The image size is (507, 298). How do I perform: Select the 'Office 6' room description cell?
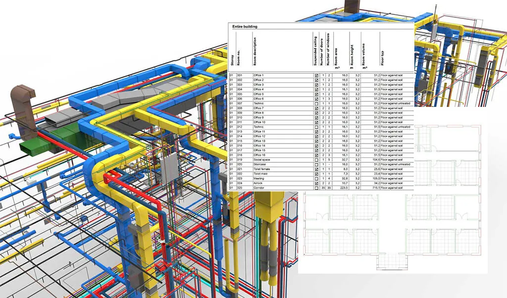tap(258, 99)
